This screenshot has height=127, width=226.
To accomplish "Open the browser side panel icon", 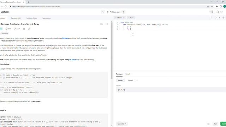I will point(220,6).
